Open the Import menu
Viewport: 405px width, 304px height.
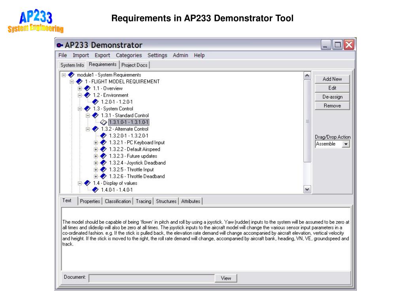(81, 55)
